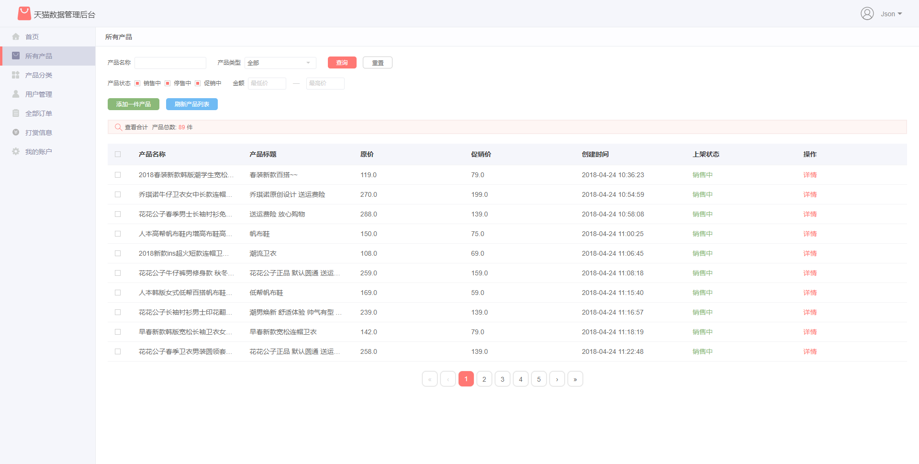Jump to last page double-arrow
The image size is (919, 464).
[575, 379]
